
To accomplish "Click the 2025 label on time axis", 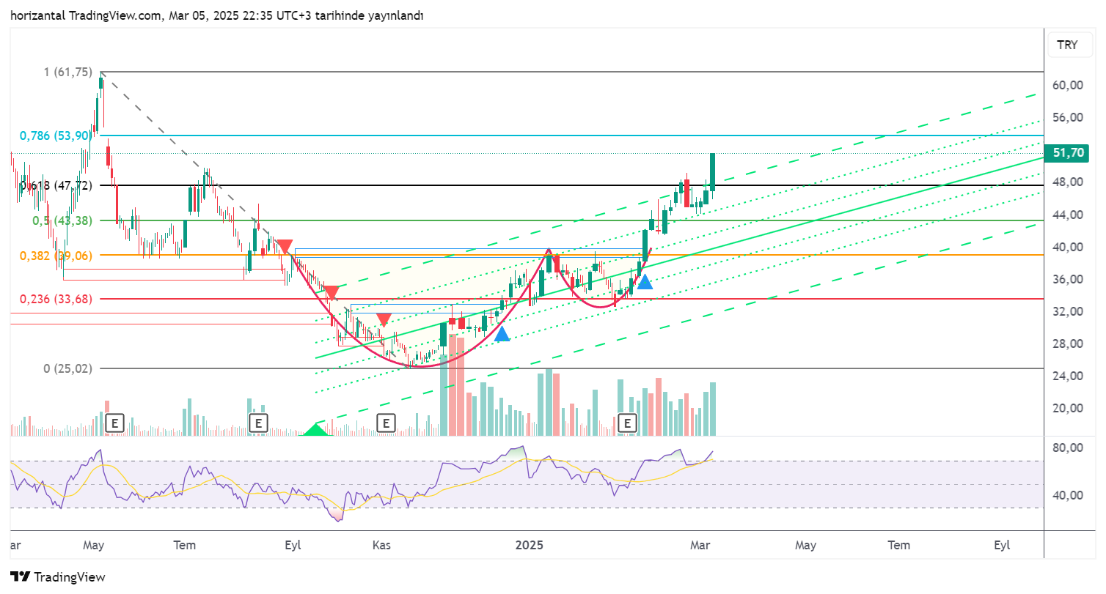I will click(x=529, y=545).
